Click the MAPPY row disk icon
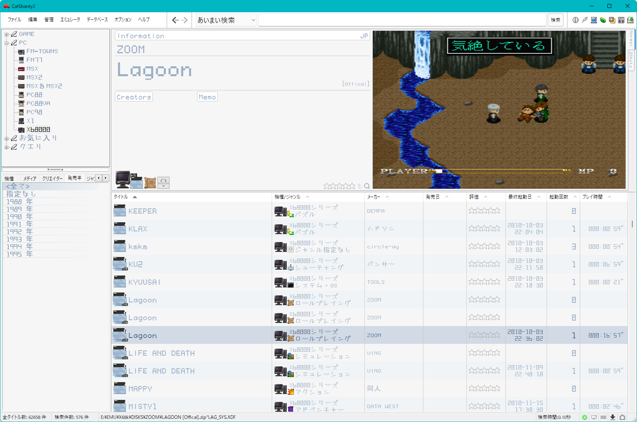 pos(120,388)
